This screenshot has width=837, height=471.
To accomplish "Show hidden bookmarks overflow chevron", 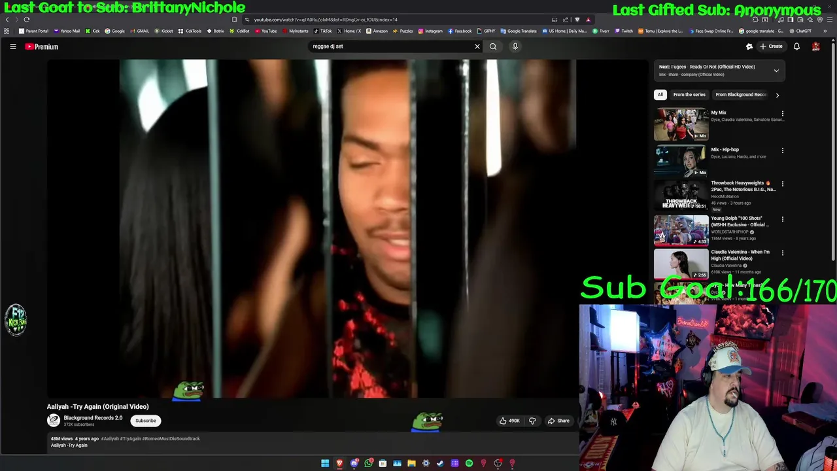I will coord(825,31).
